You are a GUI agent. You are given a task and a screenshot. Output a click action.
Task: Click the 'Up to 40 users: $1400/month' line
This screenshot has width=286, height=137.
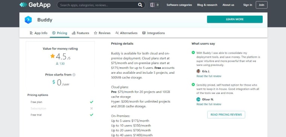[x=132, y=135]
